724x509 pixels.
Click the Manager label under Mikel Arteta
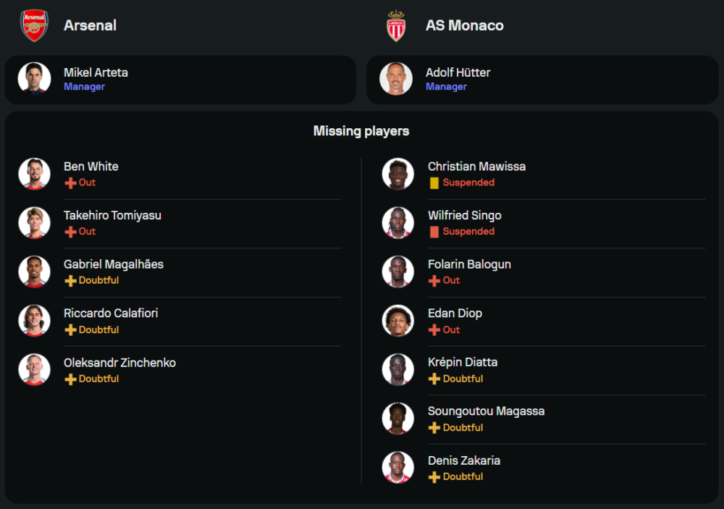pyautogui.click(x=84, y=87)
